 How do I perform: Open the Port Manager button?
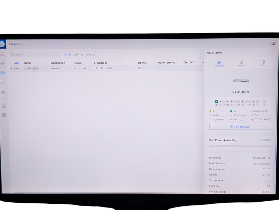point(240,127)
